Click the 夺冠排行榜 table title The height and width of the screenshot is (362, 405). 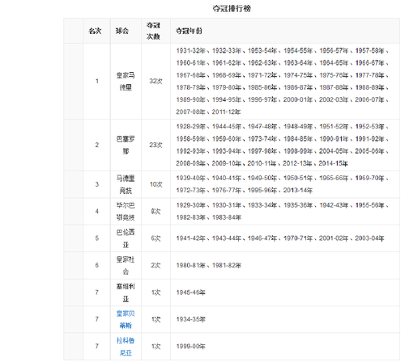232,9
